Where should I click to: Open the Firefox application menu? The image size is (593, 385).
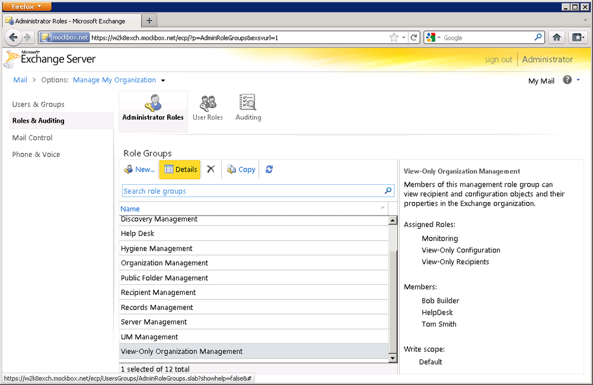pyautogui.click(x=25, y=7)
